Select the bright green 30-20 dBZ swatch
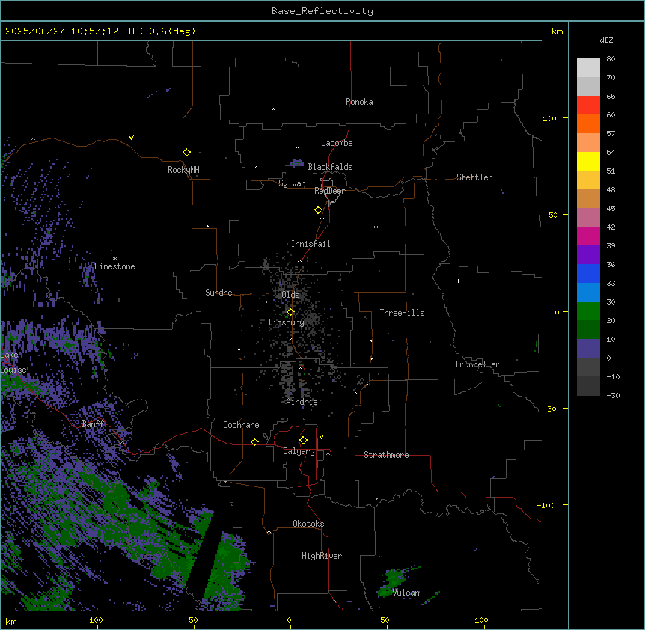This screenshot has width=645, height=630. 588,311
